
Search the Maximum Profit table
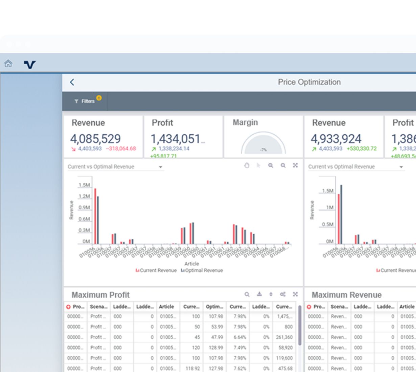(247, 294)
